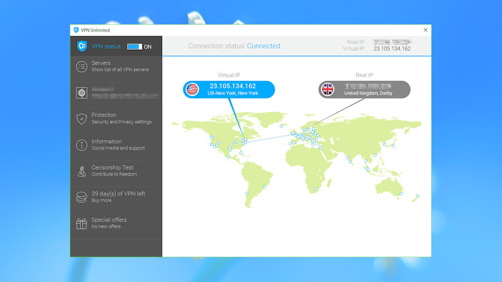Click the coins stack icon
The image size is (502, 282).
click(x=81, y=197)
